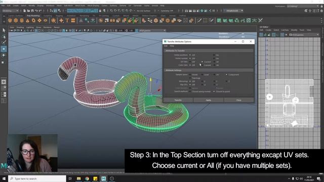Click the Close button in options dialog
324x182 pixels.
[238, 100]
